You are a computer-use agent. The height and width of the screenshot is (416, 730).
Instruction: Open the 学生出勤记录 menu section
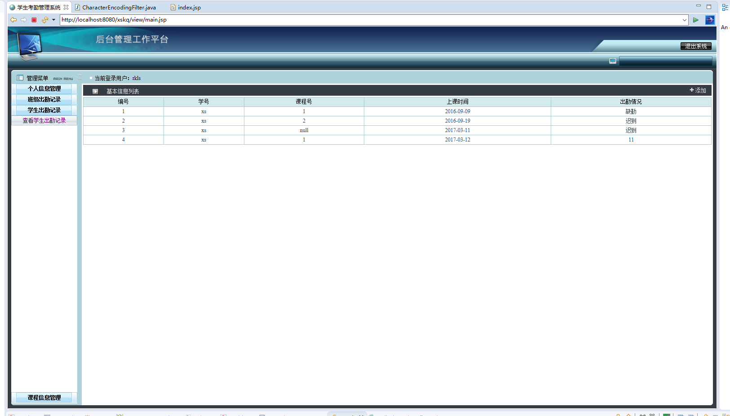coord(44,111)
